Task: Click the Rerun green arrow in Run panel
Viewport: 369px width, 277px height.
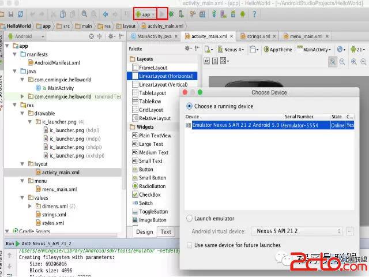Action: click(17, 244)
